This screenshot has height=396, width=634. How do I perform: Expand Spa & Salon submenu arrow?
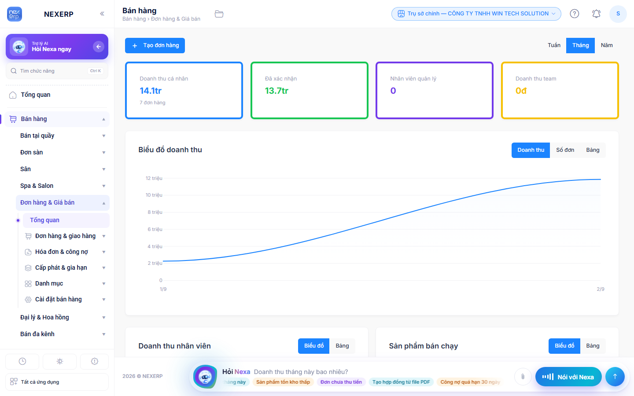[x=104, y=186]
